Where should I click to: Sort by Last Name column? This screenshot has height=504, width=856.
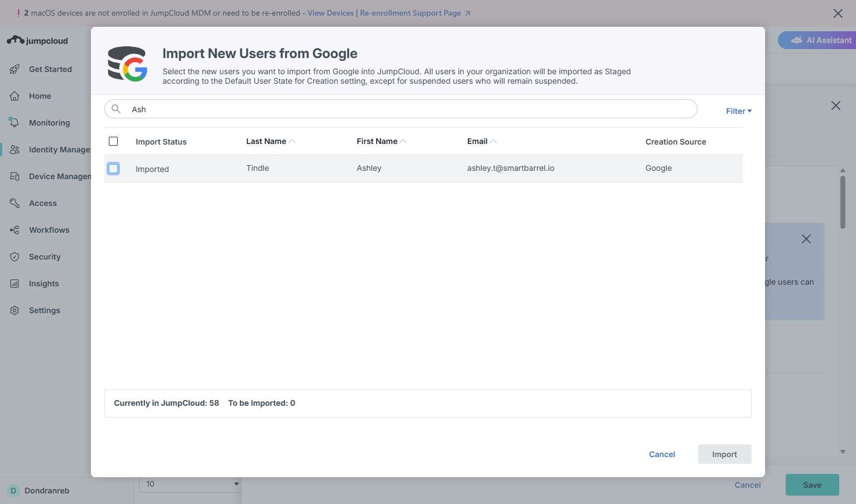[271, 141]
